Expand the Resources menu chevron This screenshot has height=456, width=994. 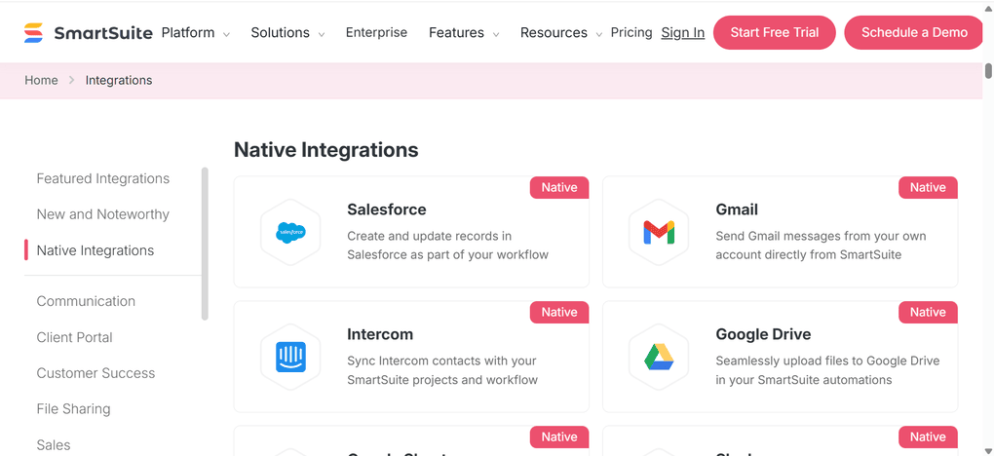pos(598,34)
